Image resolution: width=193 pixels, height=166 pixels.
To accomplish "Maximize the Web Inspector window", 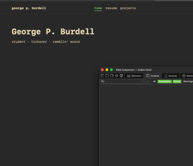I will (111, 70).
